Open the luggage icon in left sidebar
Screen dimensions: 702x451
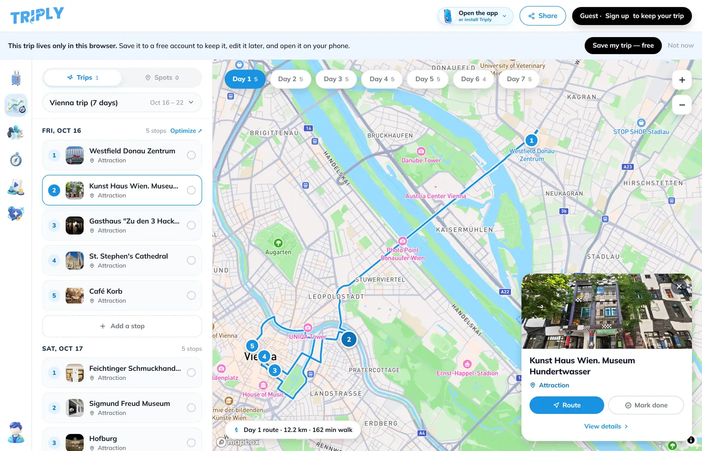(x=16, y=78)
